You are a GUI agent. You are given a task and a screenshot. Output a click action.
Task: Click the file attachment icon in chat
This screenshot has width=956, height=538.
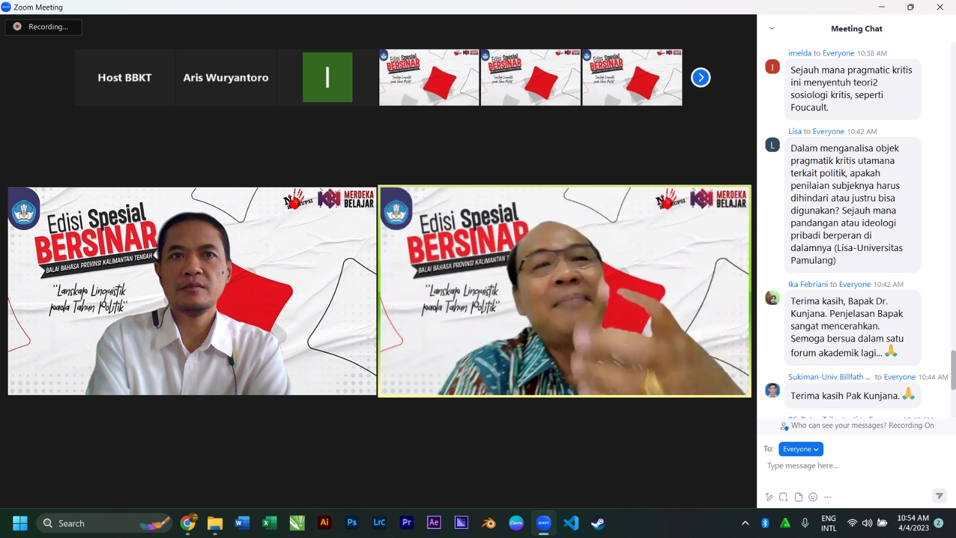pos(798,497)
